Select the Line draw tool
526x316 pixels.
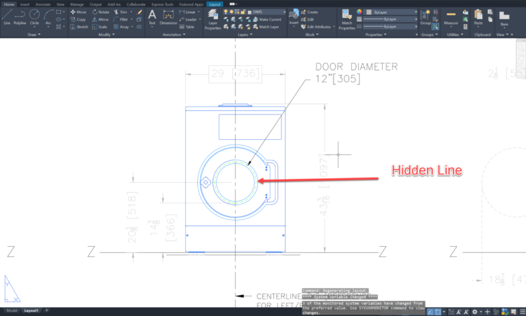[7, 16]
